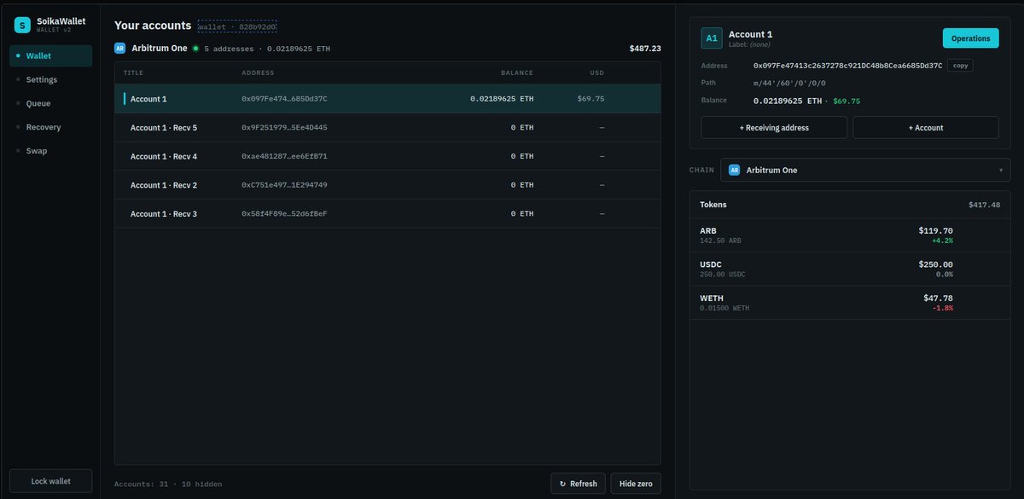The image size is (1024, 499).
Task: Add a new account
Action: [926, 127]
